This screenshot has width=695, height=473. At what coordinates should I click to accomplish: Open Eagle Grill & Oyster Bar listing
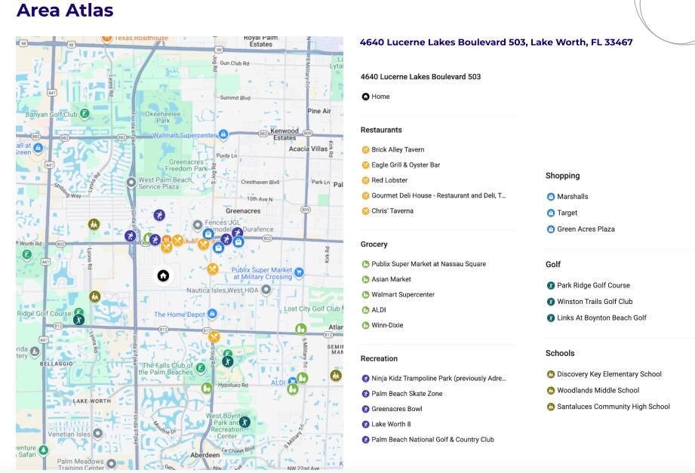(x=405, y=165)
